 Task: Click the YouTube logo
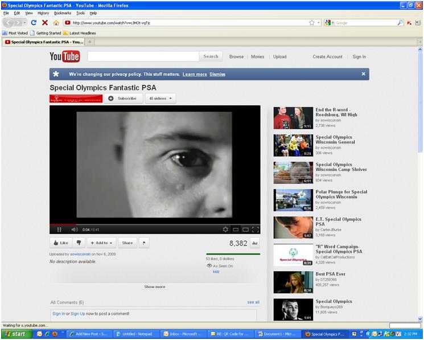(65, 56)
